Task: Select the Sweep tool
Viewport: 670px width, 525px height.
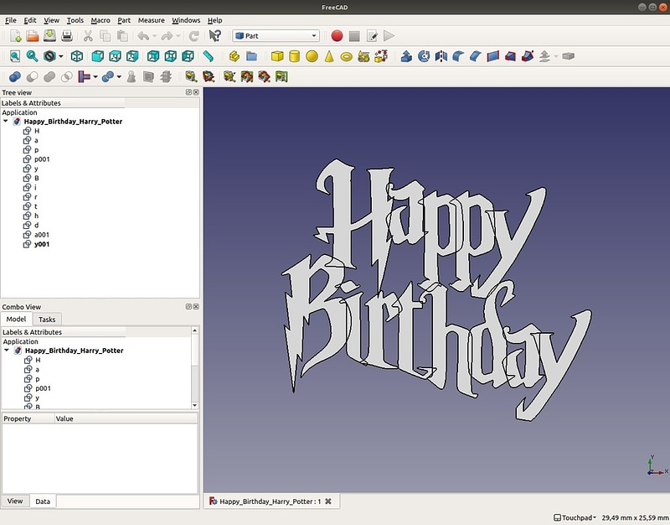Action: click(528, 56)
